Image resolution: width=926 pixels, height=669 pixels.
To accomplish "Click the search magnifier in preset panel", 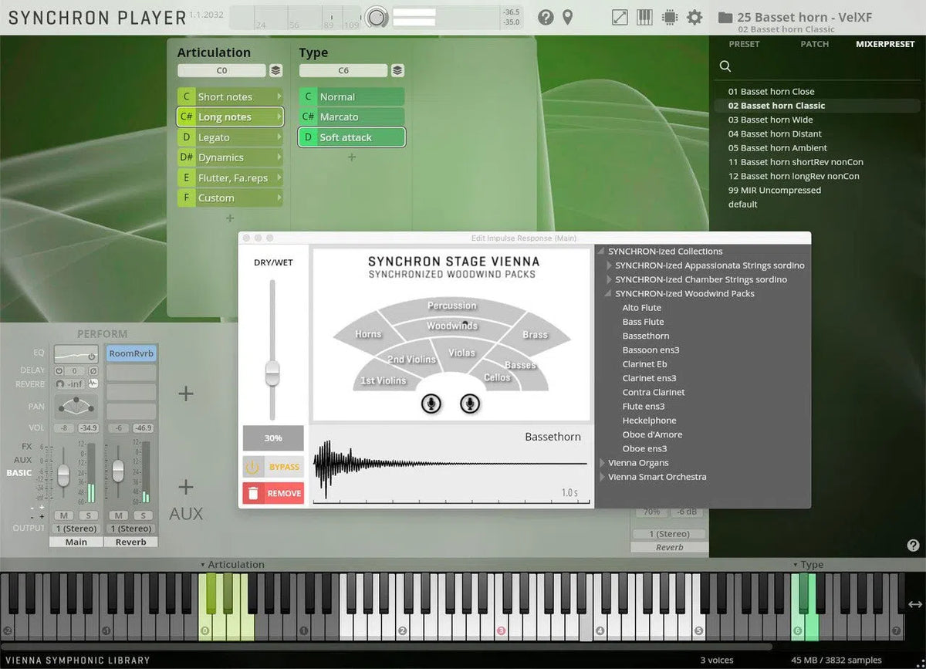I will (x=725, y=66).
